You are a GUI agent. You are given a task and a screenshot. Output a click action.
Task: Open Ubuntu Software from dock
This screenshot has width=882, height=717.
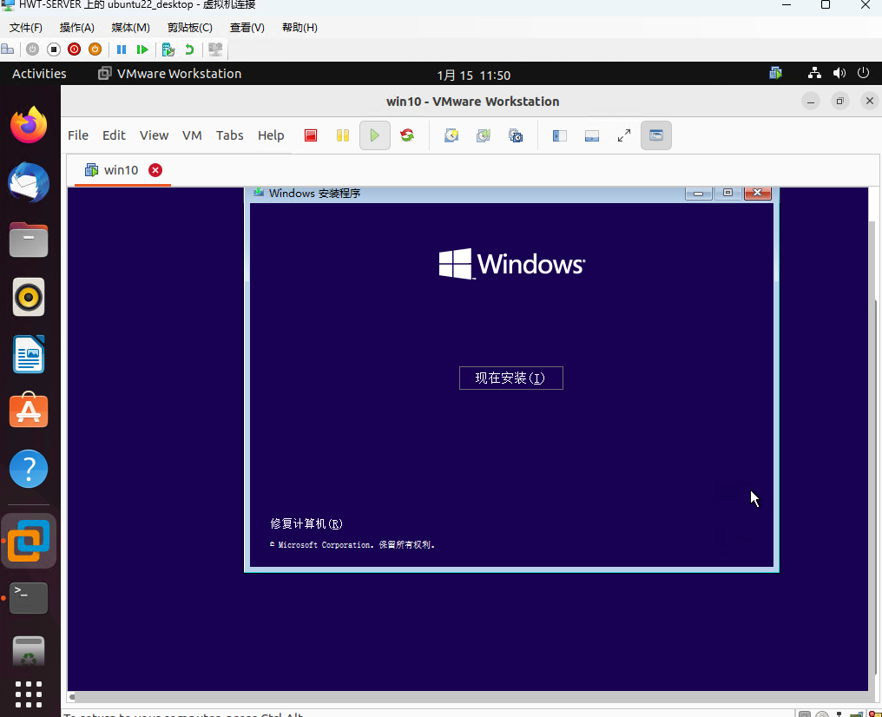(x=29, y=411)
